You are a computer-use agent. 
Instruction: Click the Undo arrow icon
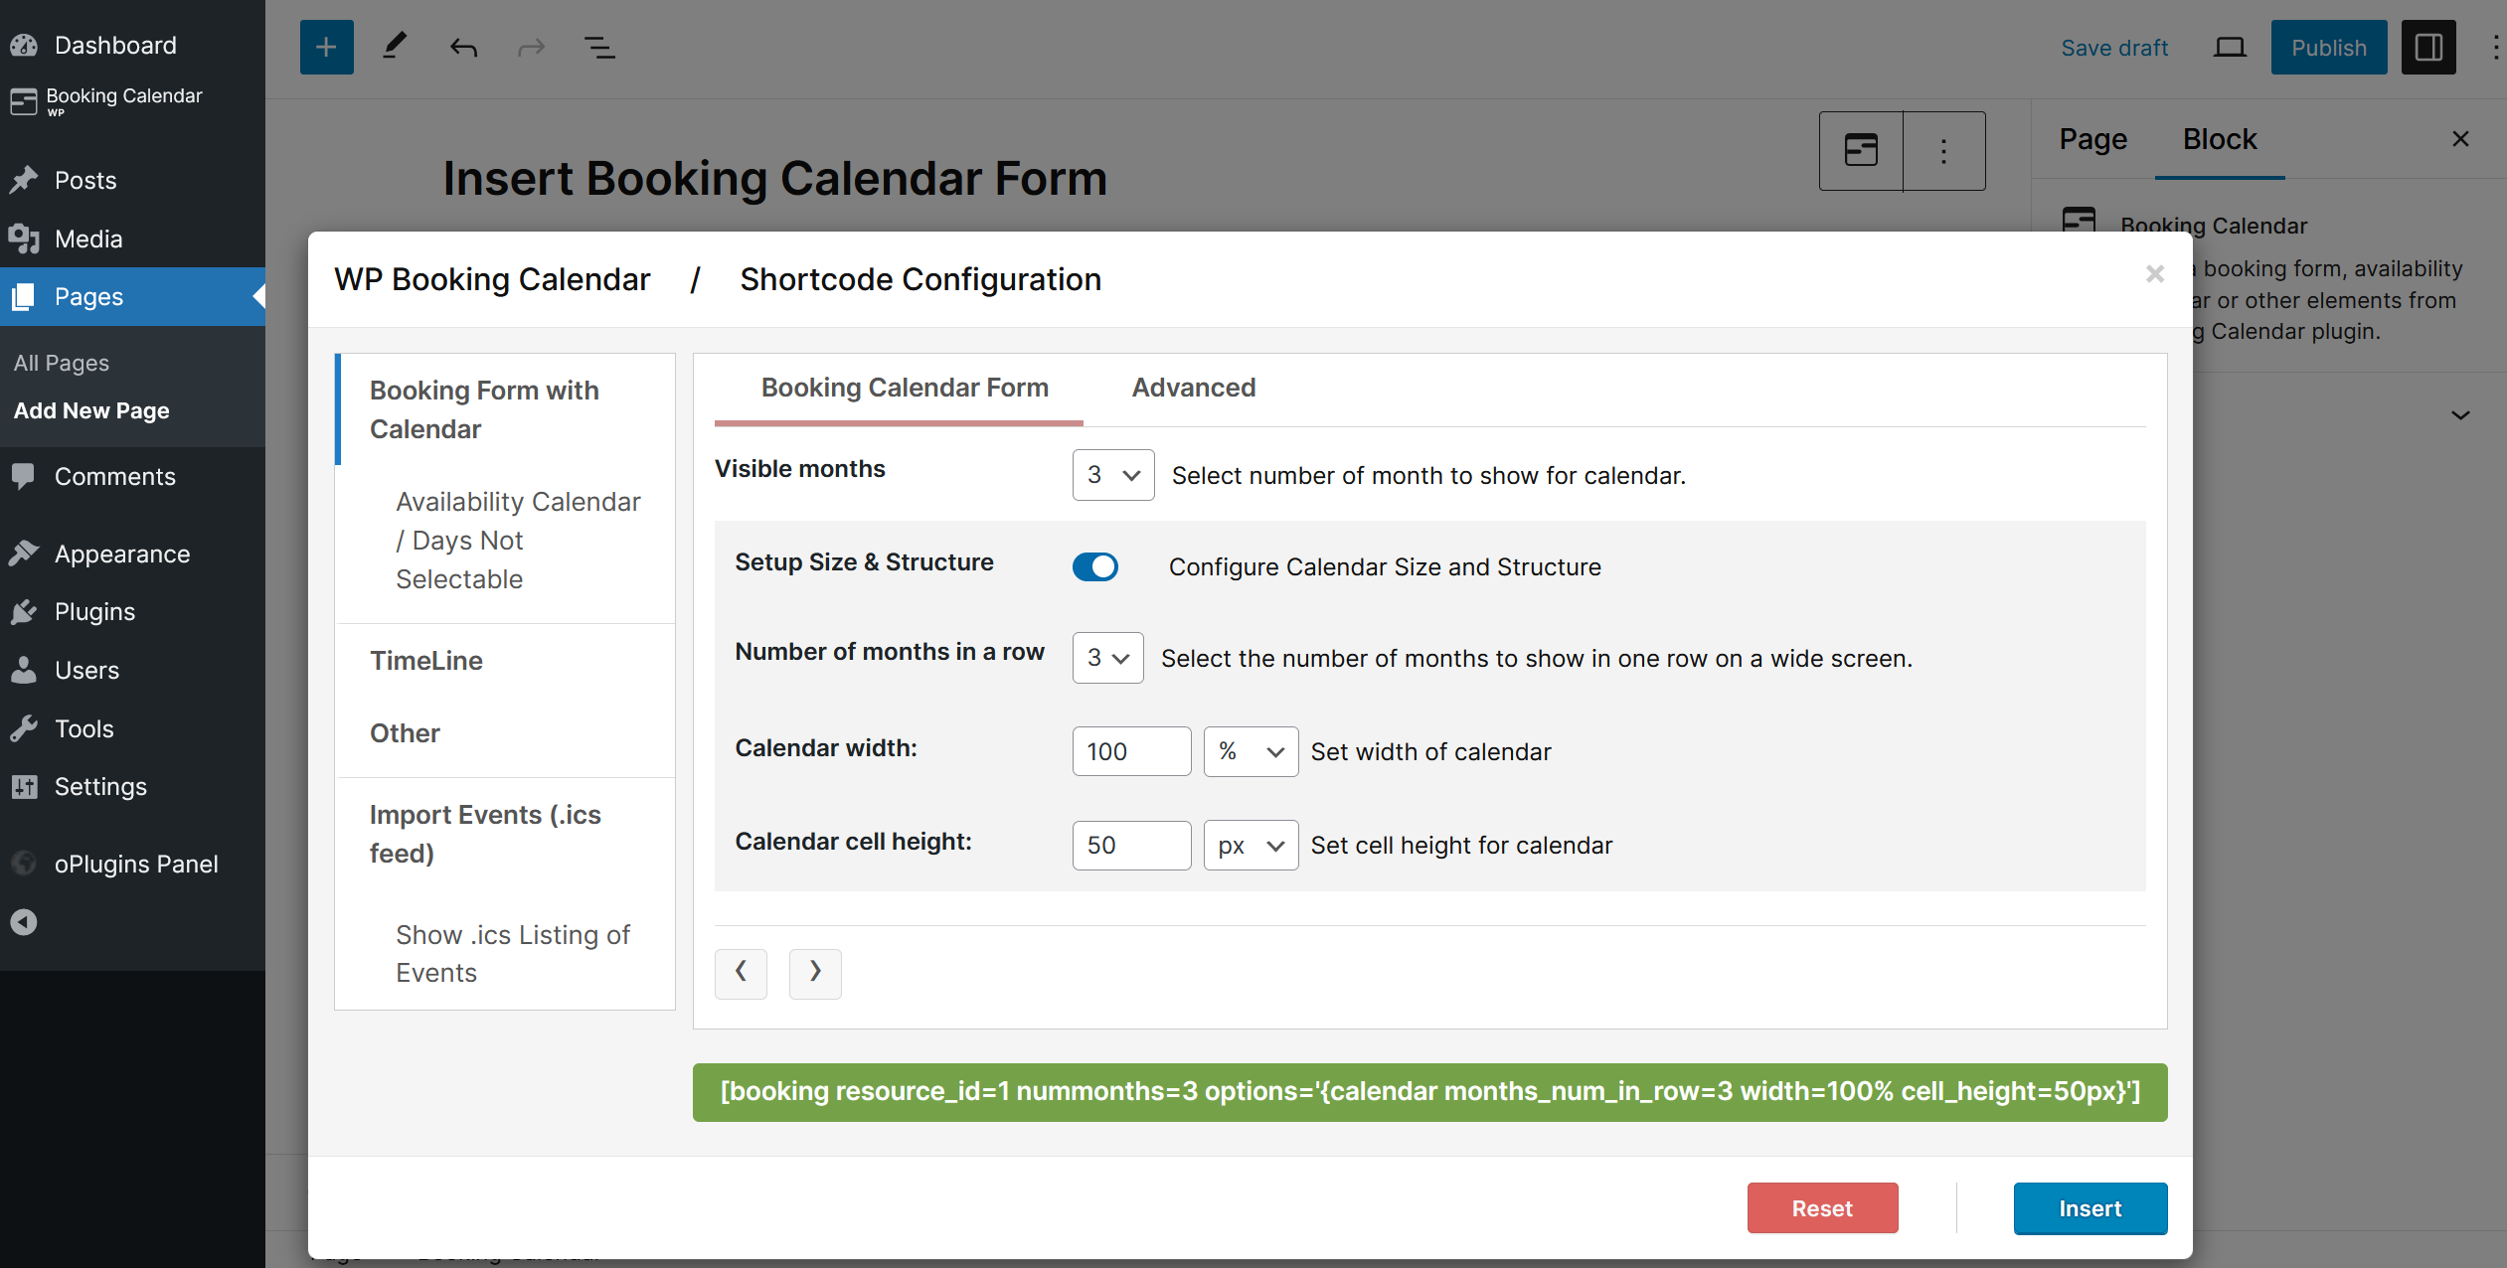(463, 47)
